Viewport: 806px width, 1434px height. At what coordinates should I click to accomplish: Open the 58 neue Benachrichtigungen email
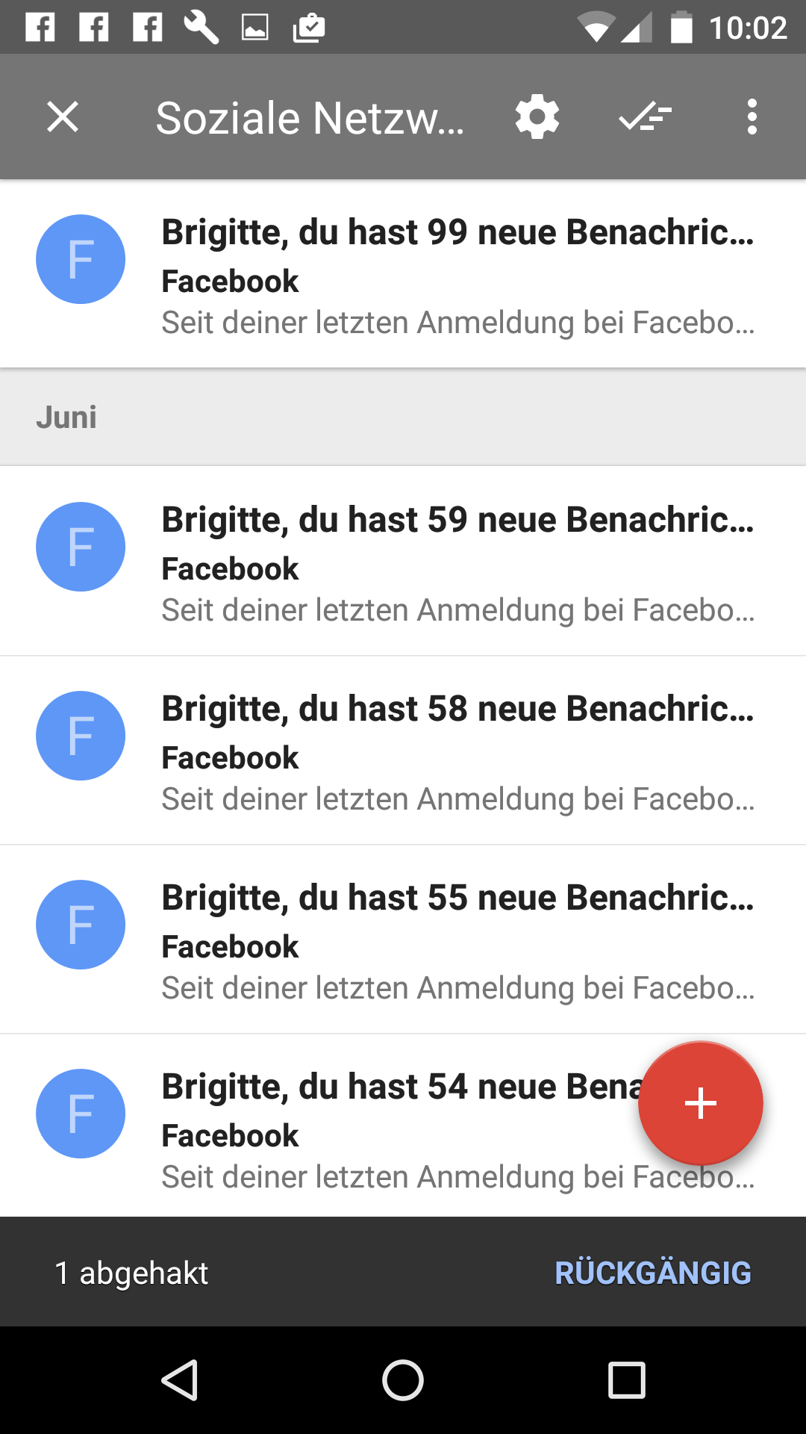[x=403, y=751]
